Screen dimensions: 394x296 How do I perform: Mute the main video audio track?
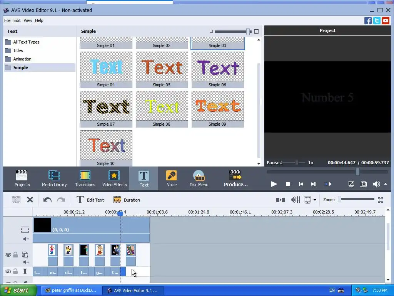(x=26, y=239)
